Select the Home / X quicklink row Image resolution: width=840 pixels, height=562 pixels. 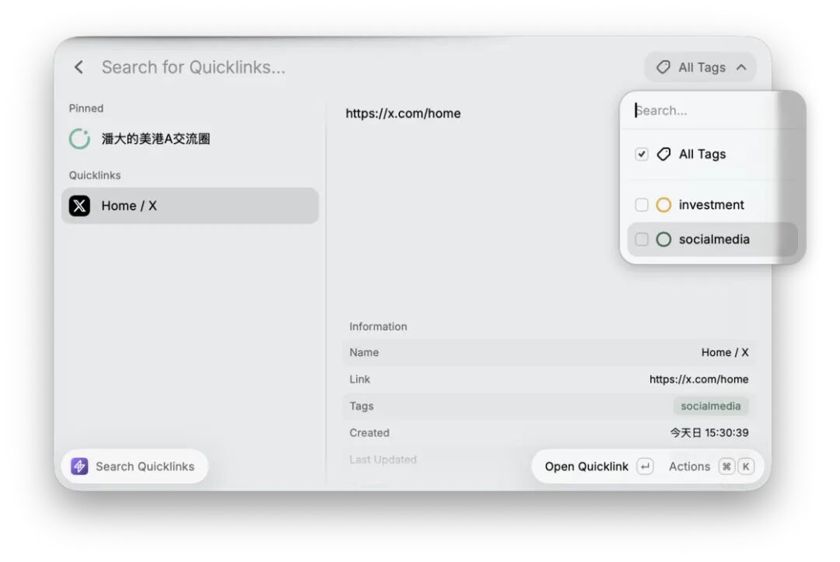pyautogui.click(x=191, y=205)
